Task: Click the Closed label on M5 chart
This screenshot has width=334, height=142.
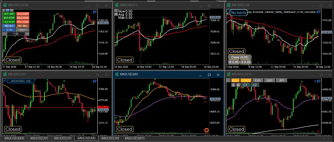Action: pos(125,129)
